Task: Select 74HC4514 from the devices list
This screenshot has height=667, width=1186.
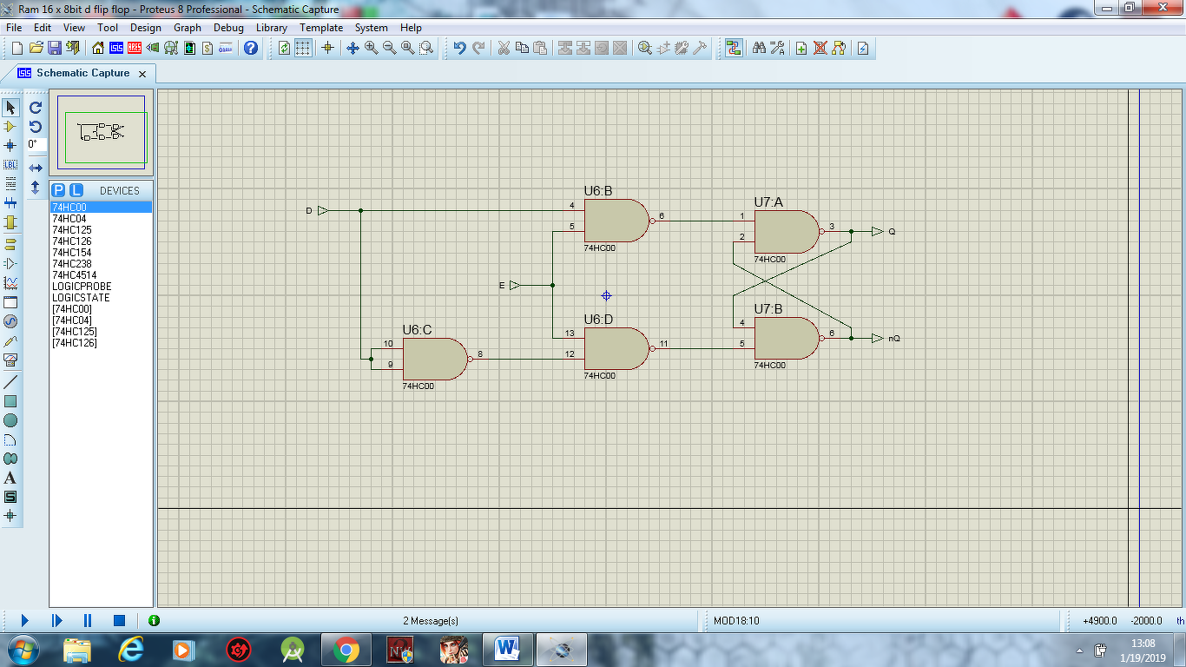Action: 76,275
